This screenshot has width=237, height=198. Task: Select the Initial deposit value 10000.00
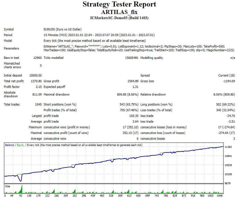[x=35, y=75]
